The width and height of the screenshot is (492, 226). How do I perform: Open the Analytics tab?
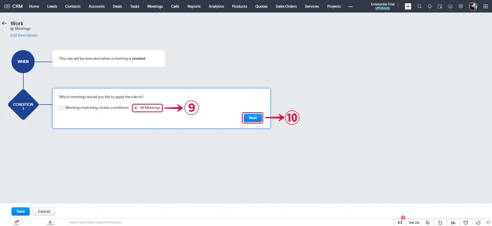[216, 6]
